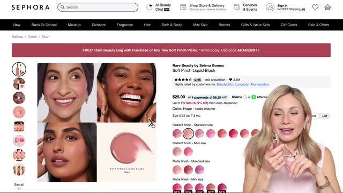This screenshot has width=343, height=193.
Task: Focus the Search input field
Action: point(98,7)
